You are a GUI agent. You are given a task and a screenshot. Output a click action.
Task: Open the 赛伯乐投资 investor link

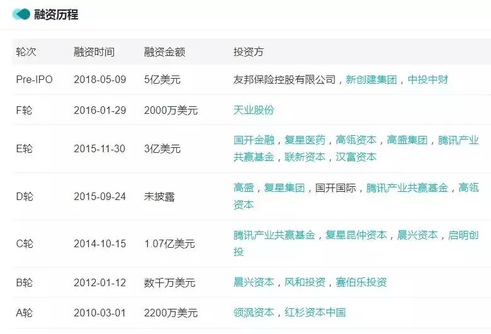point(361,282)
